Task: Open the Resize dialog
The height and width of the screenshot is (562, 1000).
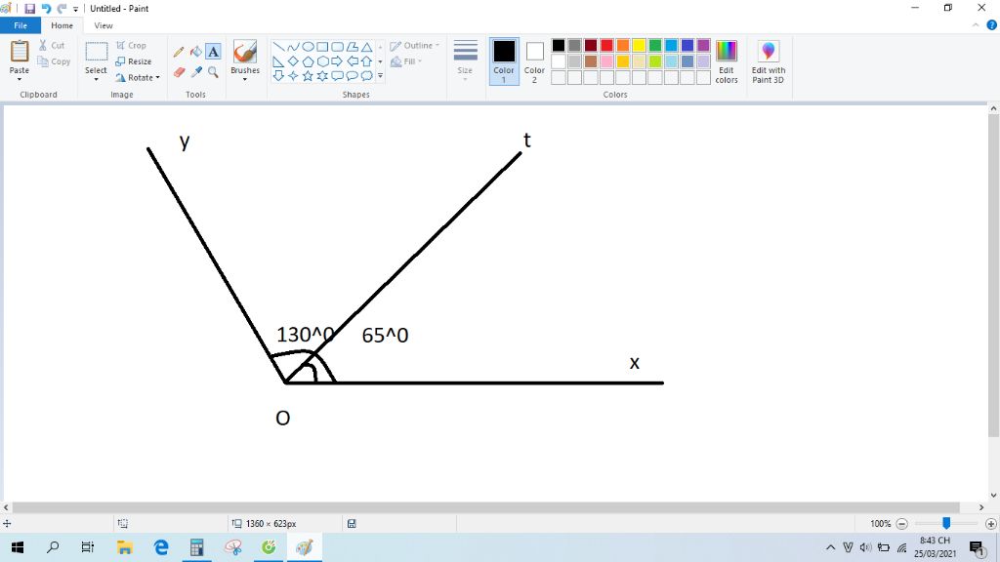Action: click(x=133, y=61)
